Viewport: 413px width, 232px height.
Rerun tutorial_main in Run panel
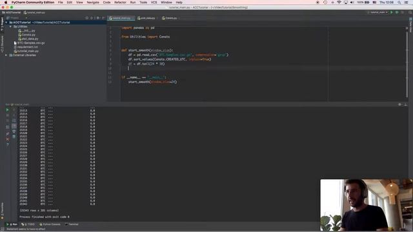coord(7,110)
